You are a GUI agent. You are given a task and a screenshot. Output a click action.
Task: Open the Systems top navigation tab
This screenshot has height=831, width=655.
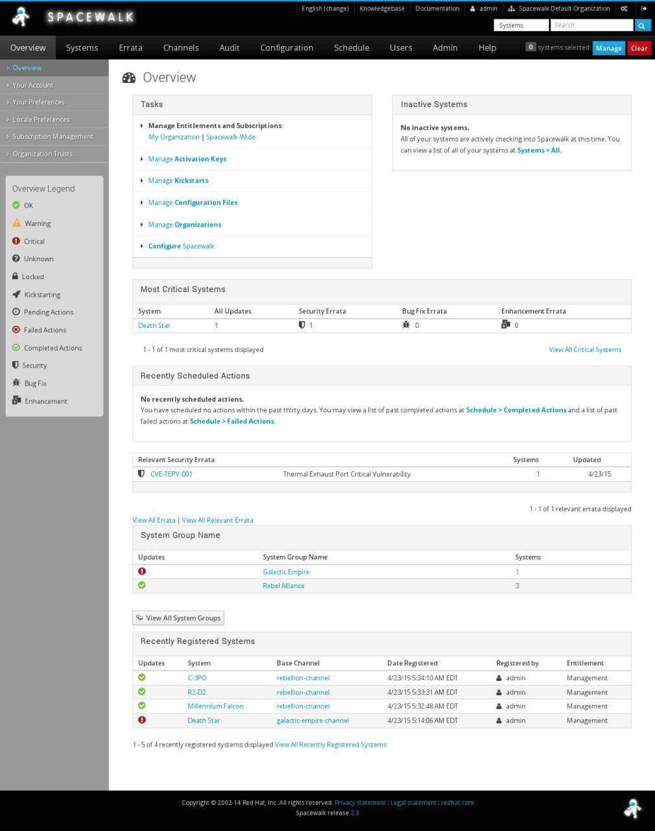tap(82, 47)
